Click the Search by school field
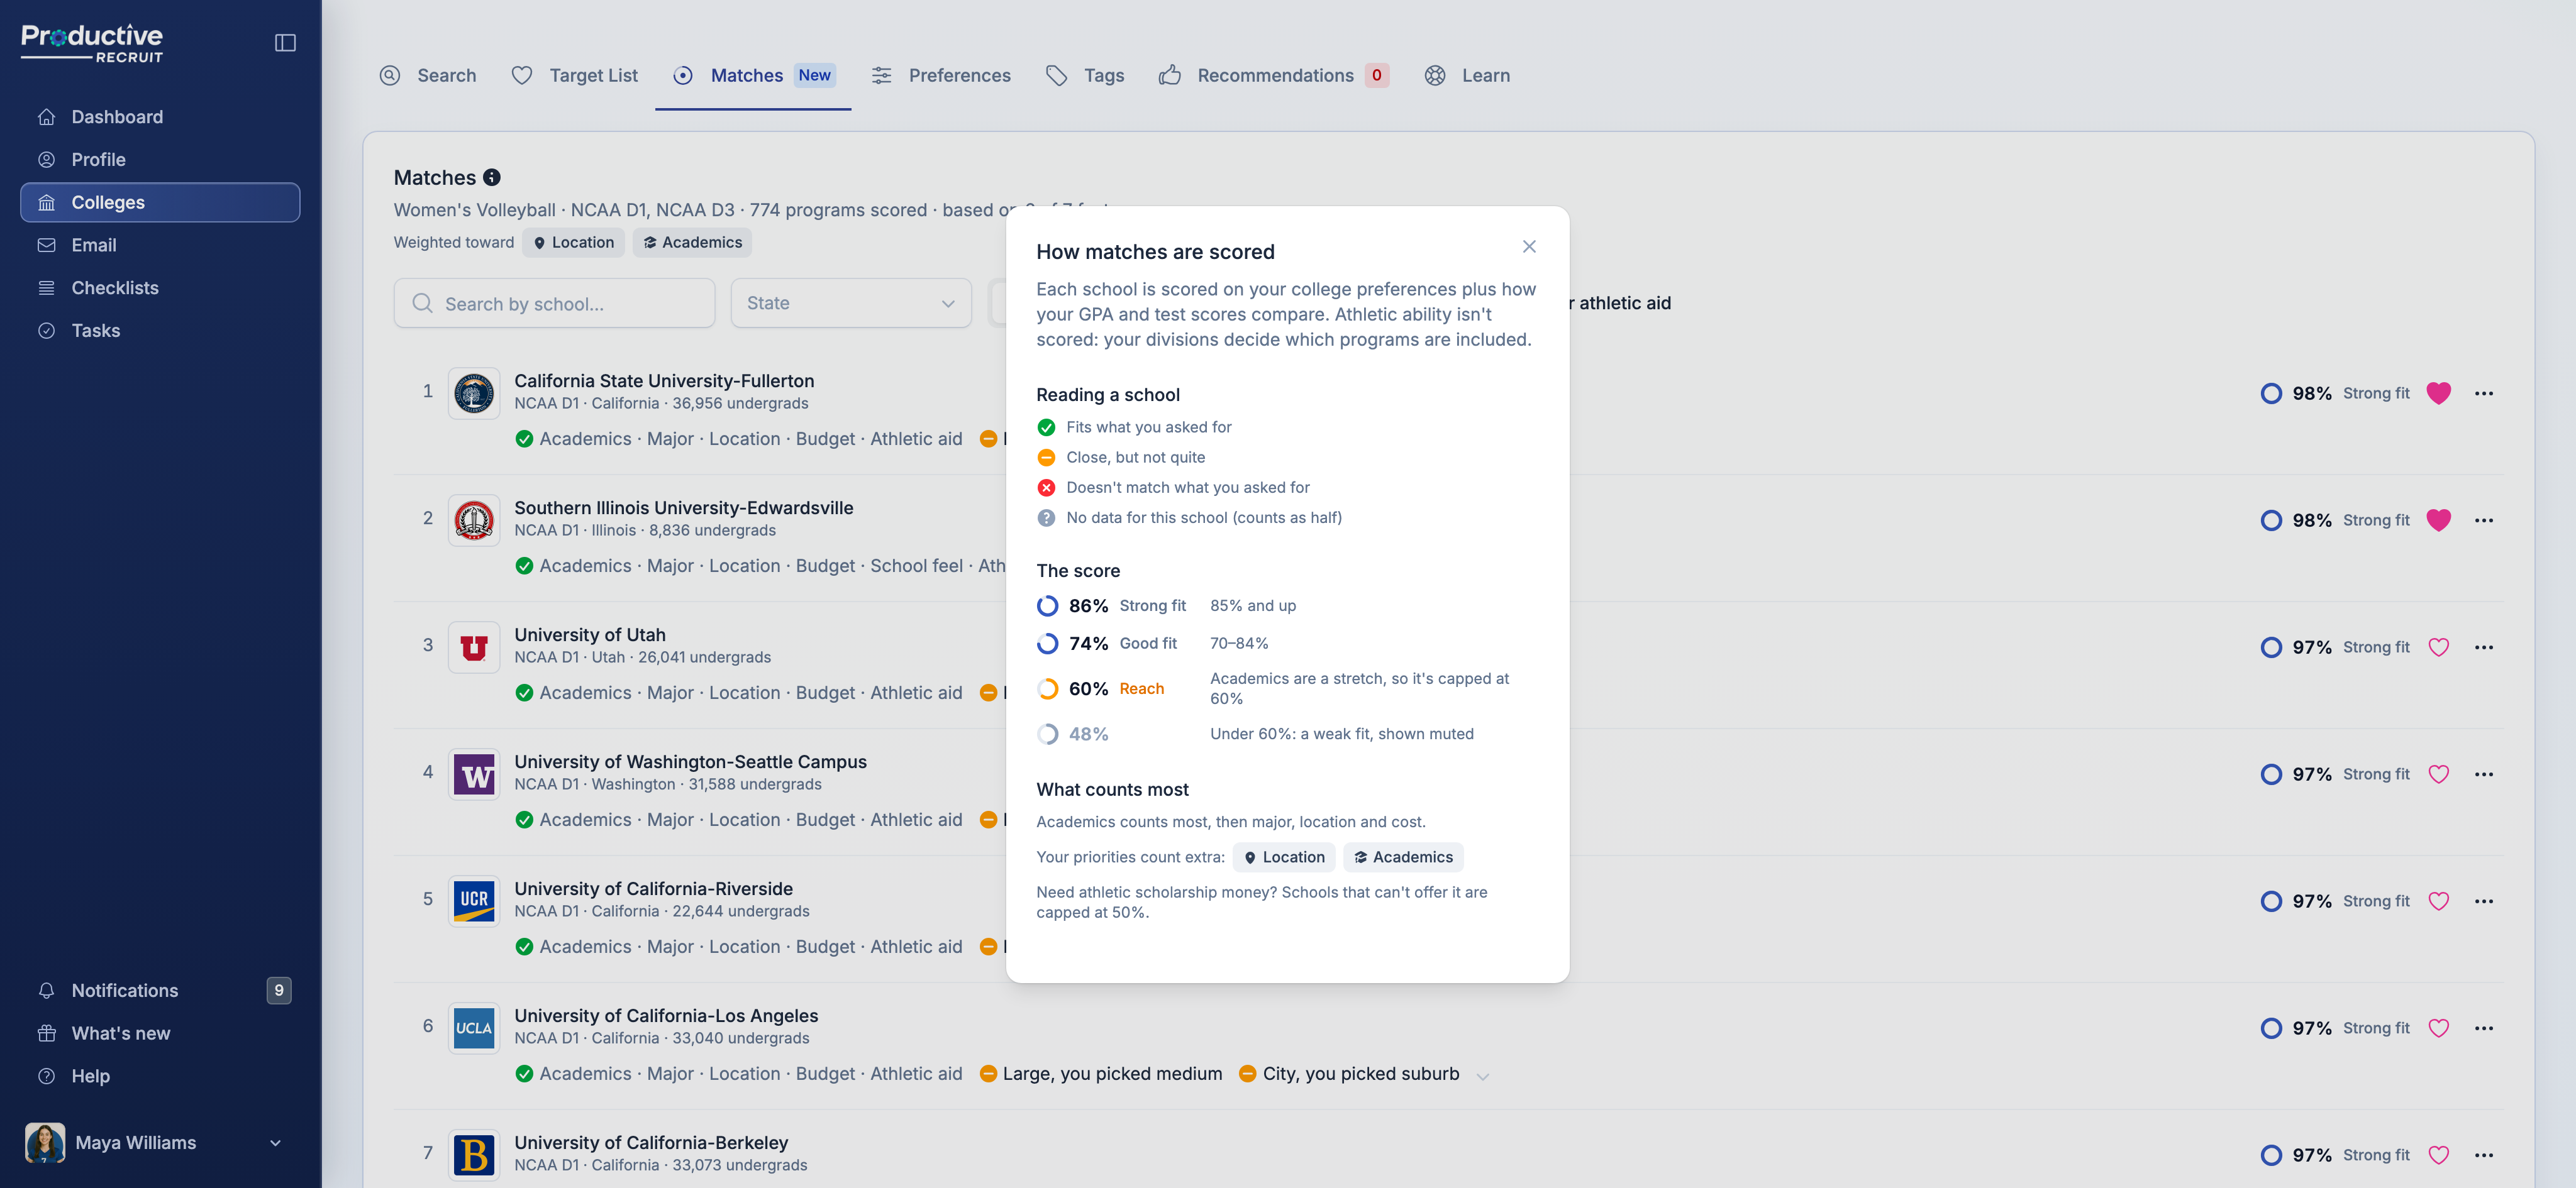This screenshot has height=1188, width=2576. coord(554,303)
